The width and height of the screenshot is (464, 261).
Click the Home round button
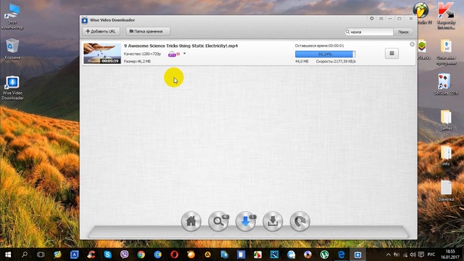pos(191,221)
